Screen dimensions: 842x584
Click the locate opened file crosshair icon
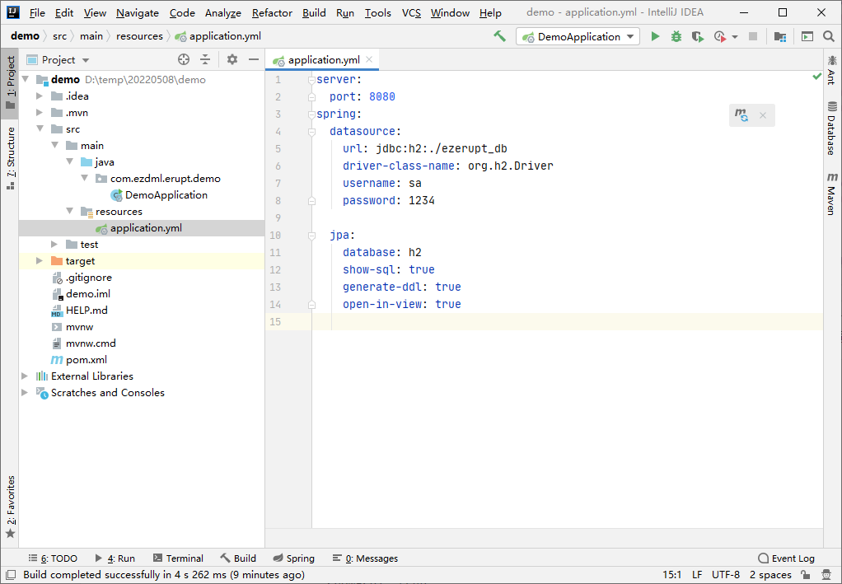tap(184, 59)
